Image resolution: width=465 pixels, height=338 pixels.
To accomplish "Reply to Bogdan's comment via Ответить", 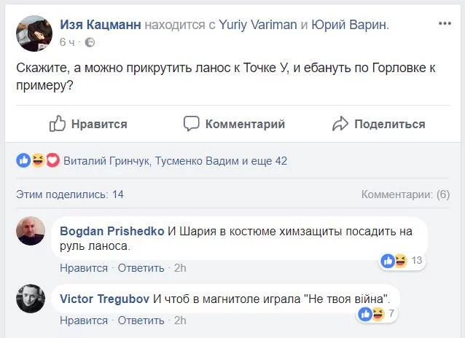I will coord(141,268).
